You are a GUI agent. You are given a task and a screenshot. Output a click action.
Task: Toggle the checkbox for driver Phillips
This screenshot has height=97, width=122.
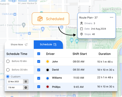coord(39,87)
